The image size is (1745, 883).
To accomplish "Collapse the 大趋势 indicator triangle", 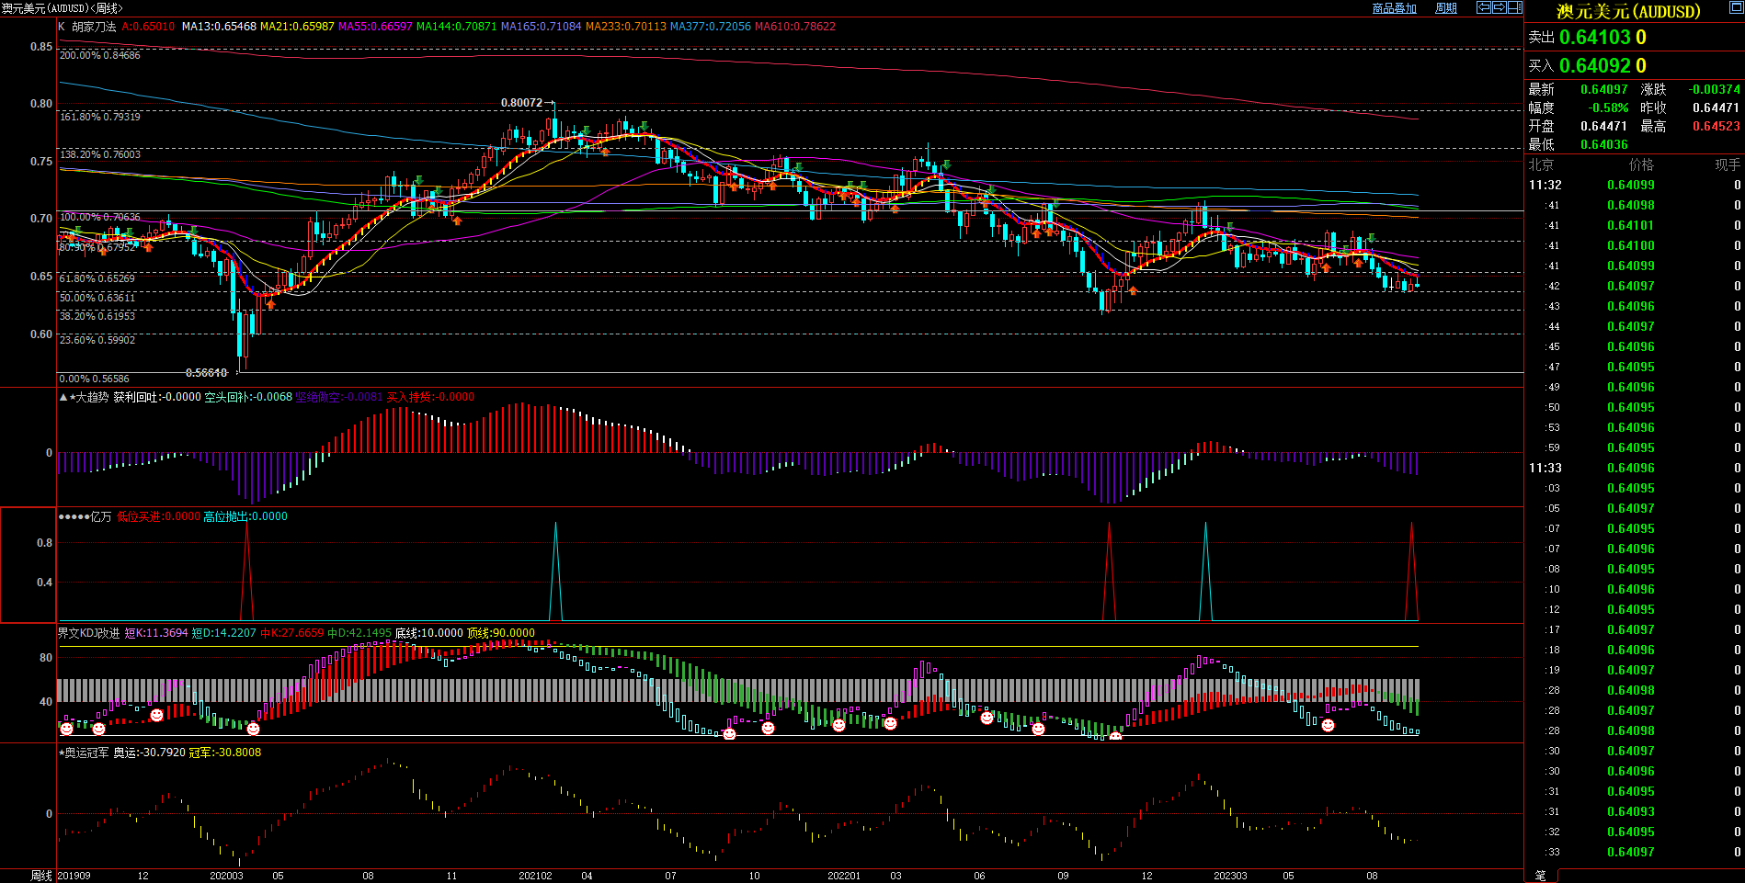I will (63, 398).
